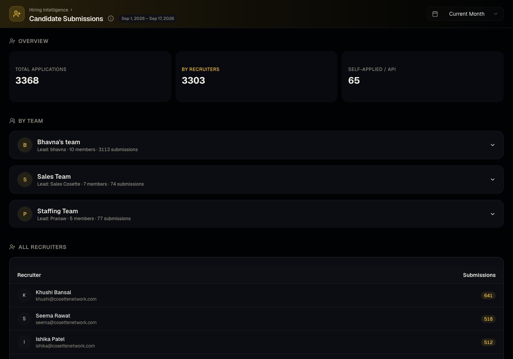Screen dimensions: 513x359
Task: Click the Sales Team lead and members line
Action: click(x=91, y=184)
